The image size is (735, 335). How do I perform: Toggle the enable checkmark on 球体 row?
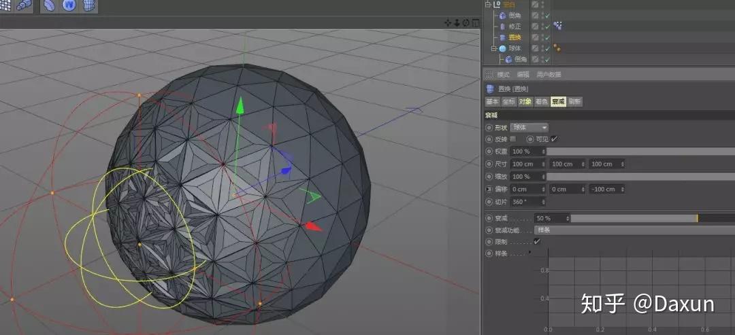coord(547,48)
